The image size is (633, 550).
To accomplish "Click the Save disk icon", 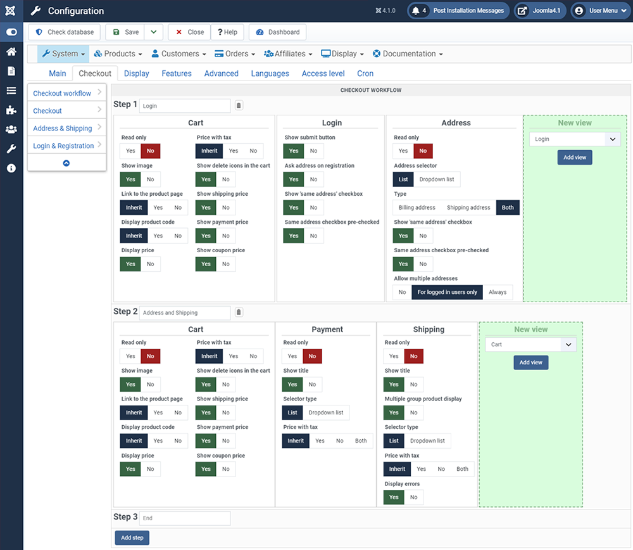I will [116, 32].
